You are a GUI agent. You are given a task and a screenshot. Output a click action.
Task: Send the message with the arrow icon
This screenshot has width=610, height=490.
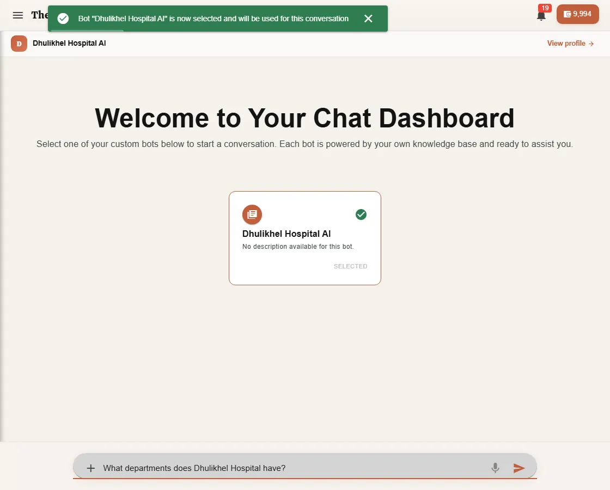tap(519, 468)
